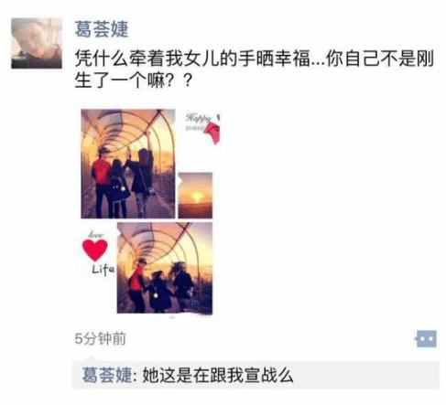Click the handwritten Life text in collage
446x405 pixels.
tap(103, 270)
